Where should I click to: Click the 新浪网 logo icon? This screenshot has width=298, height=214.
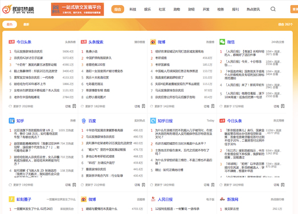[x=222, y=199]
